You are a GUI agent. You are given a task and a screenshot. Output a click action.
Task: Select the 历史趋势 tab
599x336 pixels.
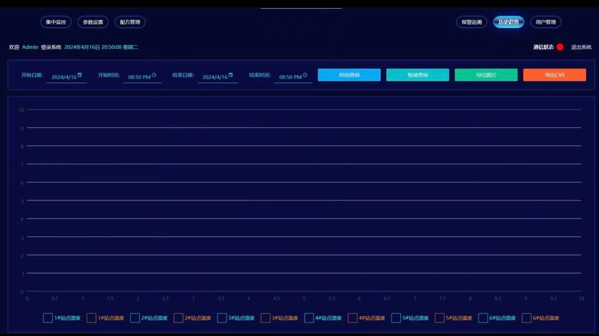tap(508, 22)
